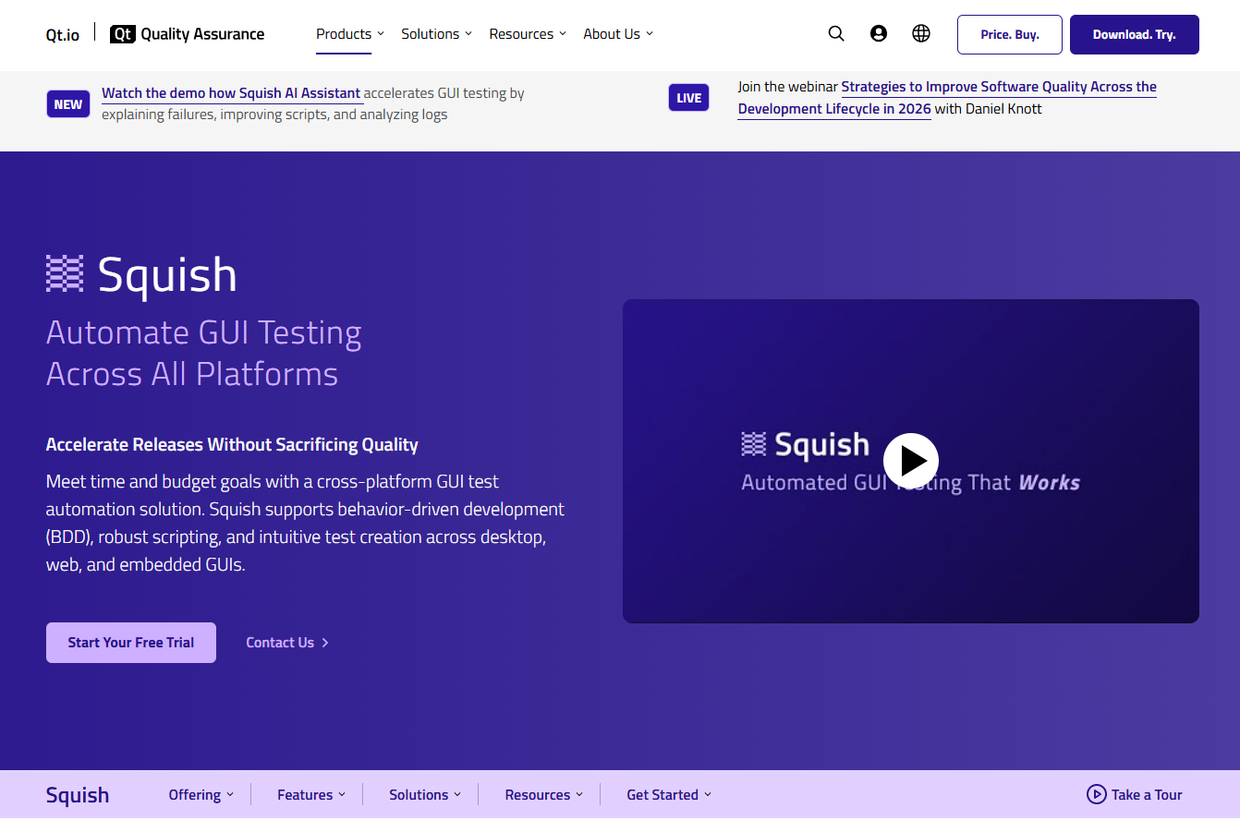Expand the Solutions menu in top navigation
Screen dimensions: 1240x820
point(436,34)
